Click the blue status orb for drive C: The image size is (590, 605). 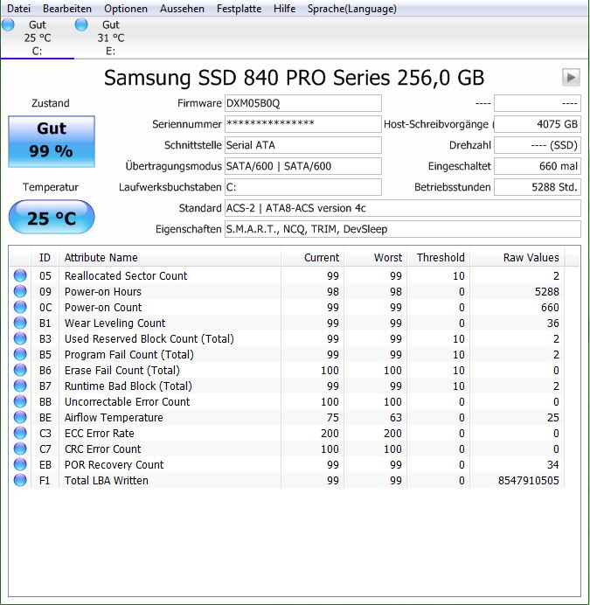pyautogui.click(x=8, y=24)
